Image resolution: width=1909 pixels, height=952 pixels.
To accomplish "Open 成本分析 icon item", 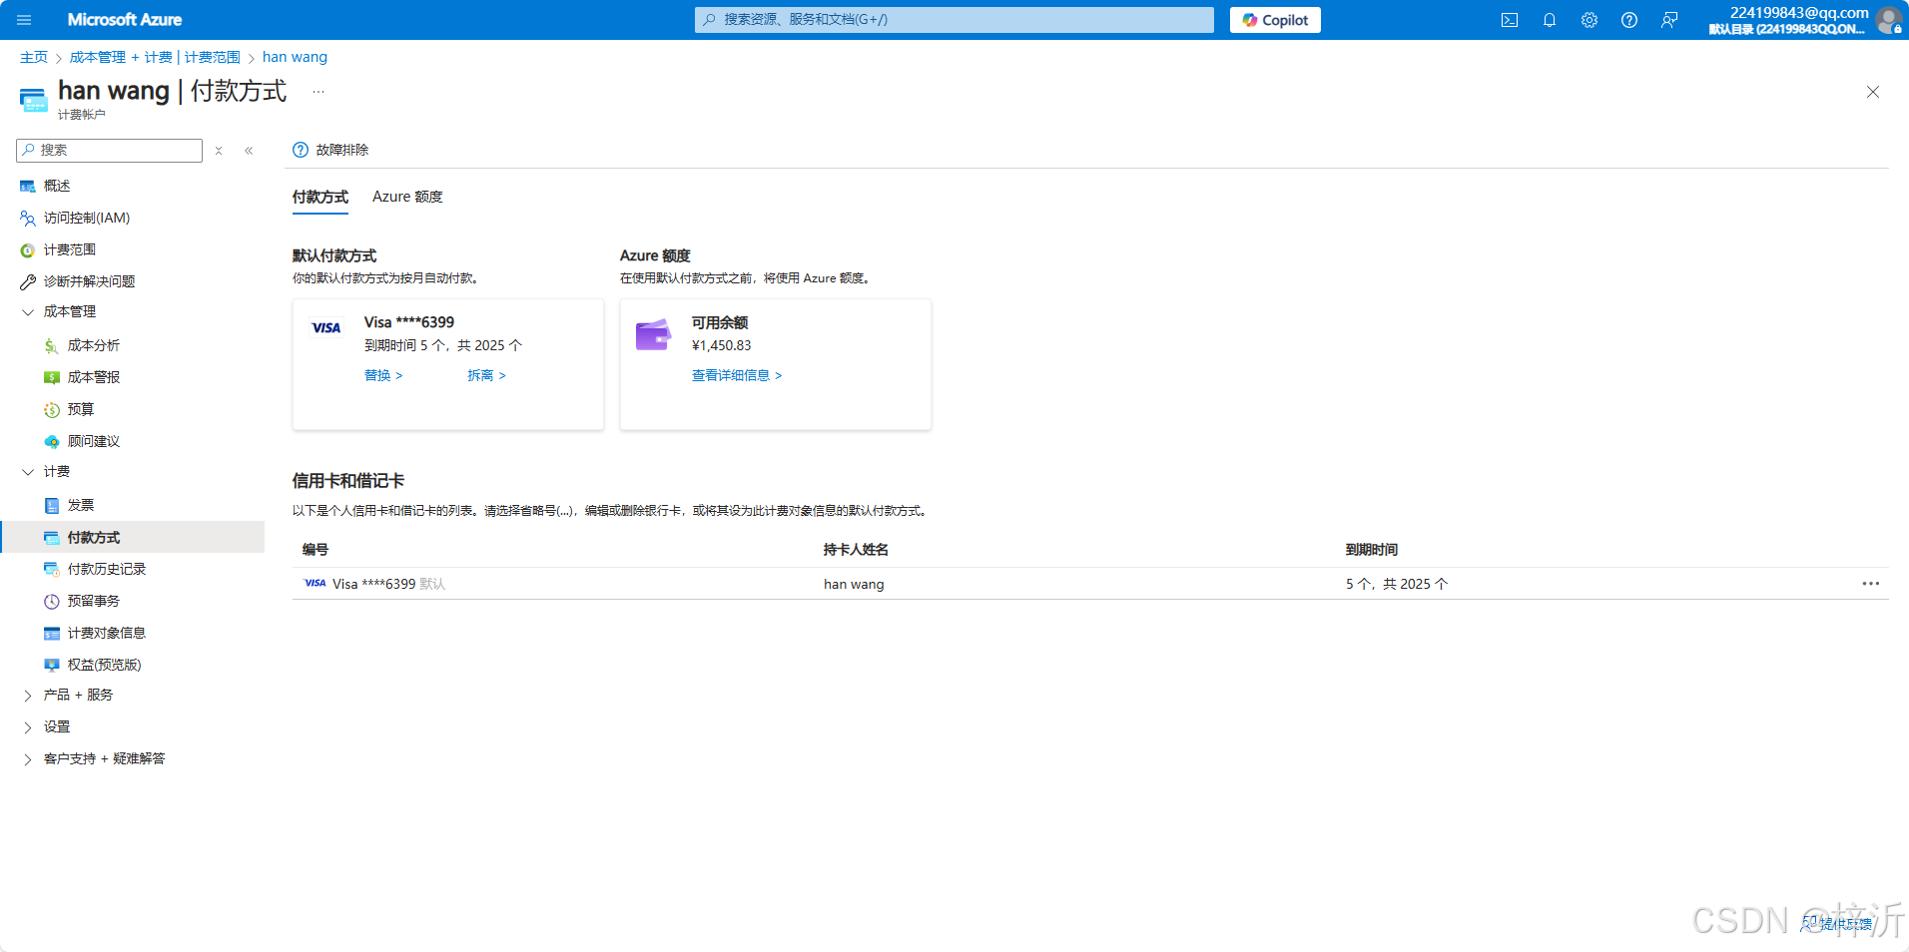I will [52, 345].
